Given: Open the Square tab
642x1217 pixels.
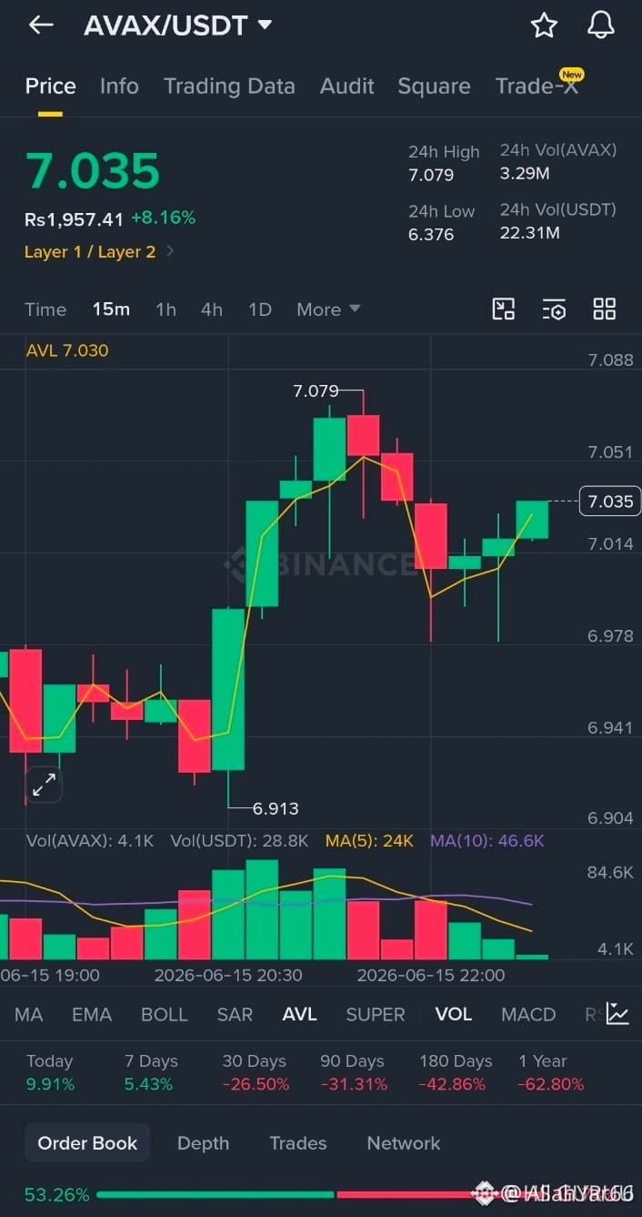Looking at the screenshot, I should 434,86.
